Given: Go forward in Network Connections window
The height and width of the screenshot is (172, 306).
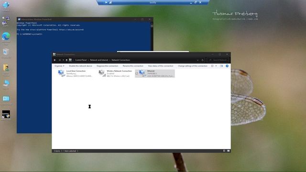Looking at the screenshot, I should [x=59, y=60].
